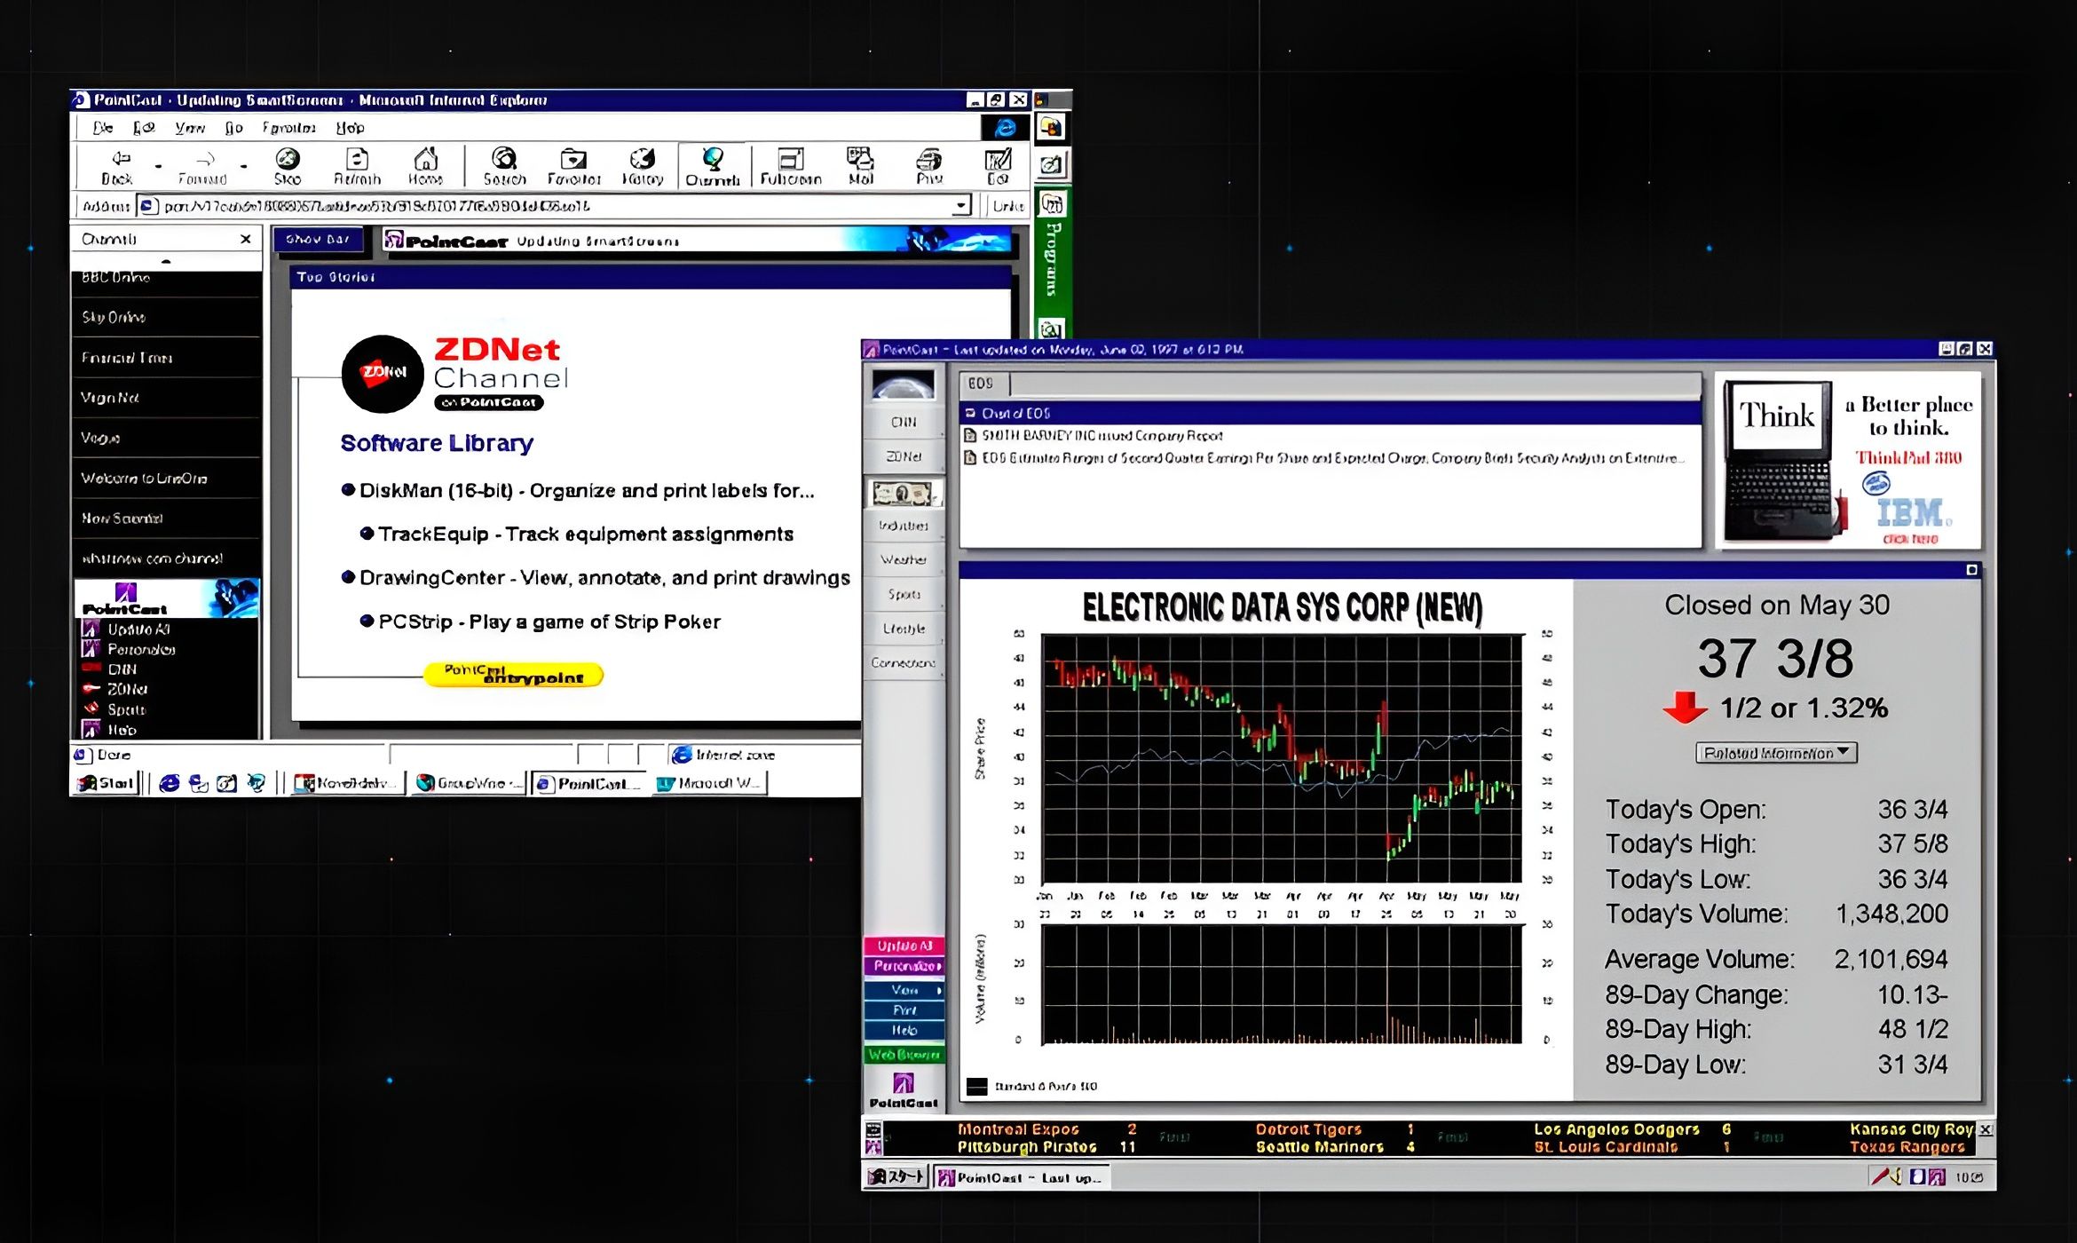Open the Mail toolbar button
Screen dimensions: 2077x1243
pyautogui.click(x=860, y=167)
